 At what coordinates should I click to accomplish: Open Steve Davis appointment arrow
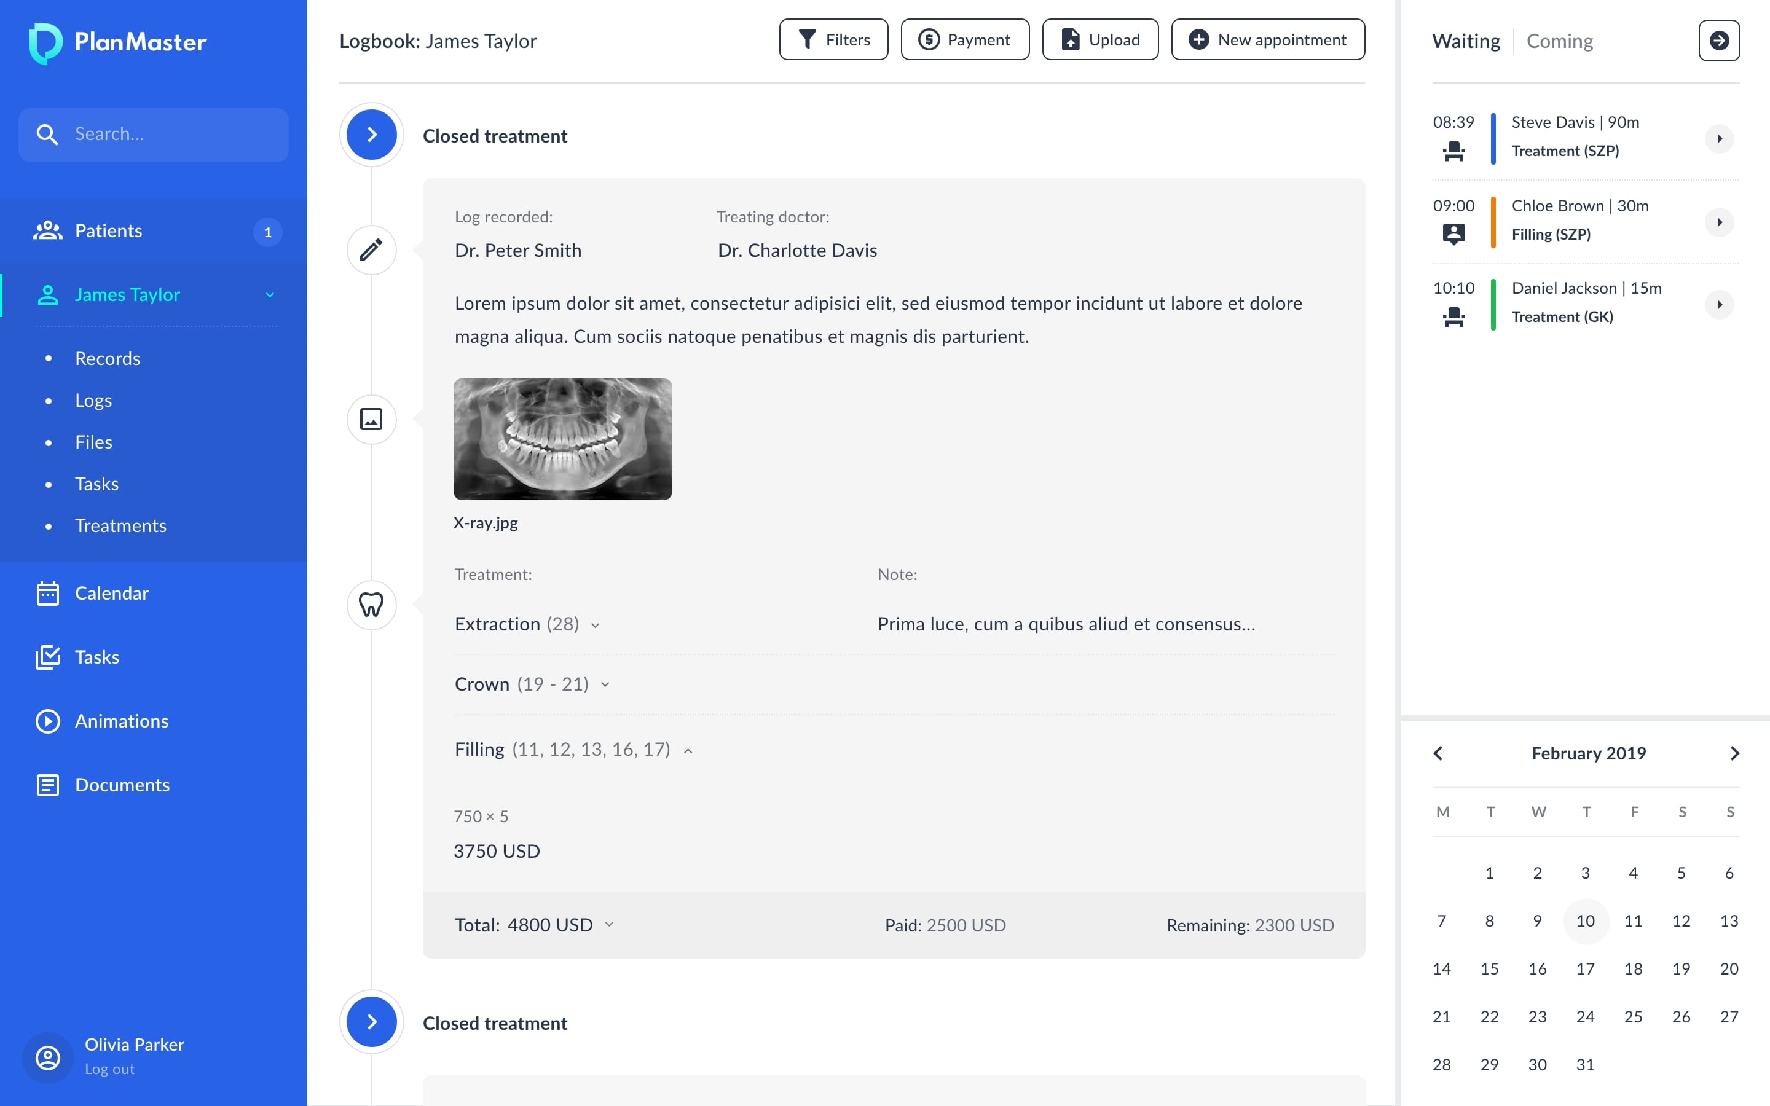[x=1719, y=138]
